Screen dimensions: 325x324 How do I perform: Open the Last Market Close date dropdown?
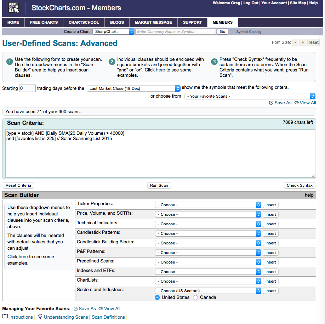[x=133, y=88]
